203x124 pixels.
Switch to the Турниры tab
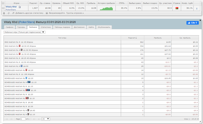(21, 27)
